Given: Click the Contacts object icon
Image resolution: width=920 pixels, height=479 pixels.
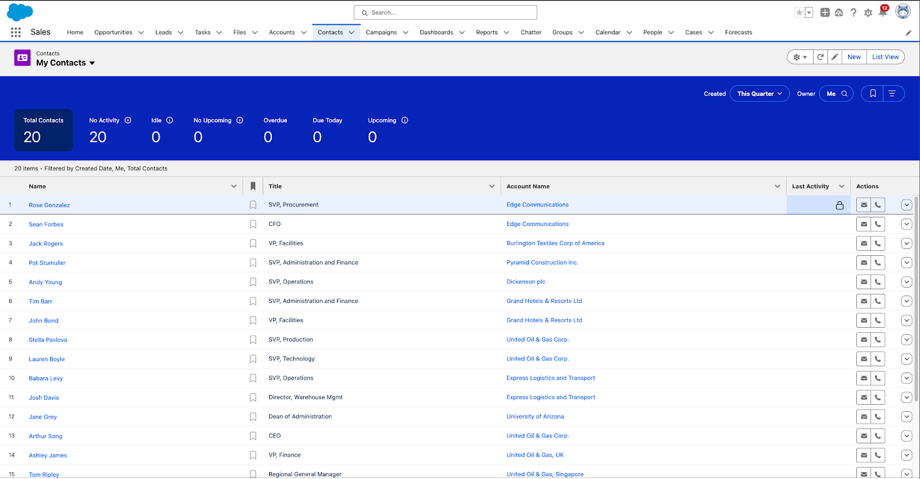Looking at the screenshot, I should click(22, 58).
